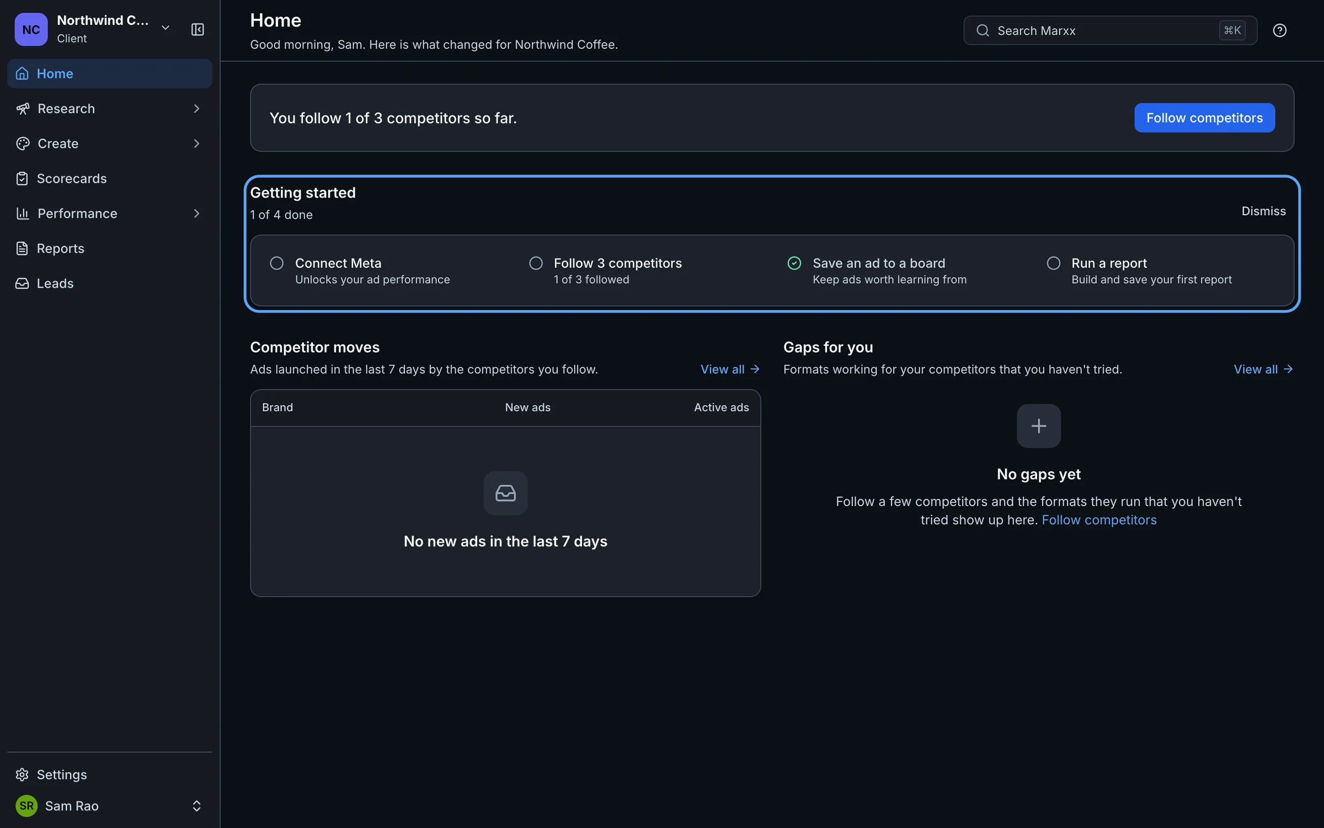Screen dimensions: 1324x828
Task: Open Reports from the sidebar
Action: coord(110,248)
